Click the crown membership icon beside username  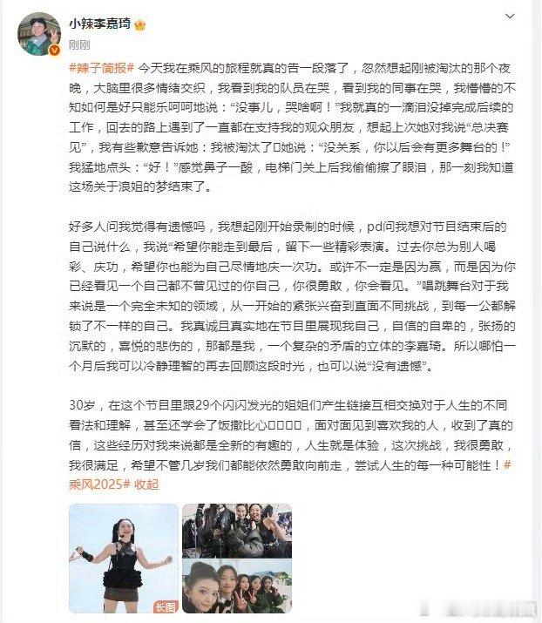(x=140, y=25)
